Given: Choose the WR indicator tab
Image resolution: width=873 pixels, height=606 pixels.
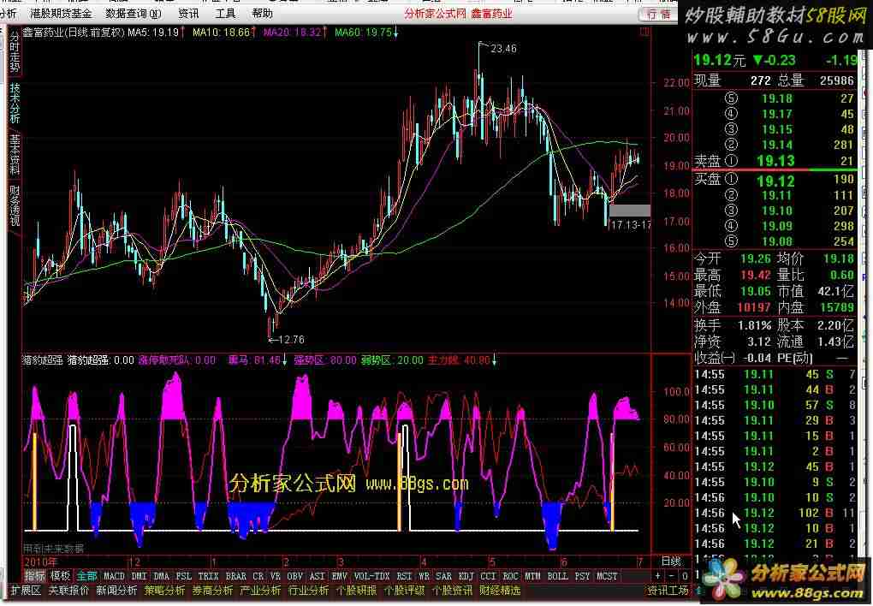Looking at the screenshot, I should [424, 576].
